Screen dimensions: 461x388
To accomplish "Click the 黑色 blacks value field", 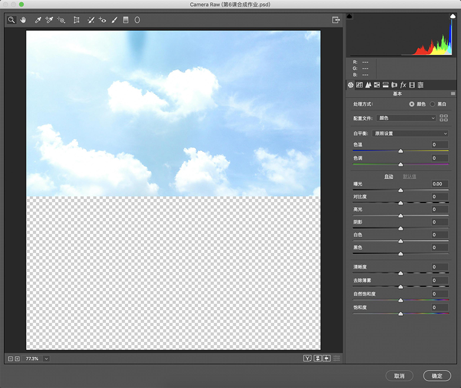I will [x=440, y=248].
